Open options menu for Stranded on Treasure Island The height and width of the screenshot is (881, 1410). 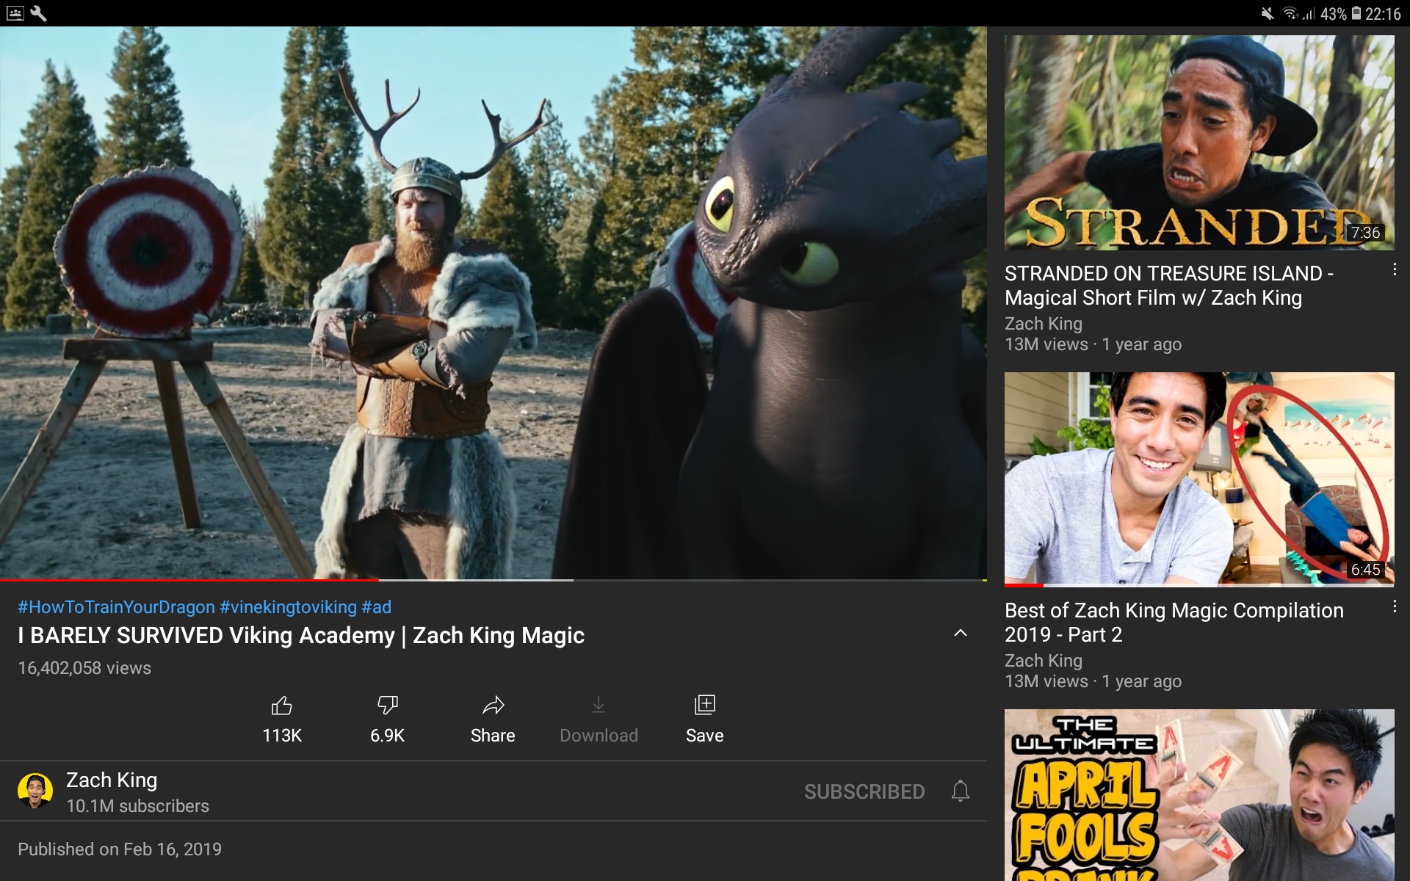1394,270
